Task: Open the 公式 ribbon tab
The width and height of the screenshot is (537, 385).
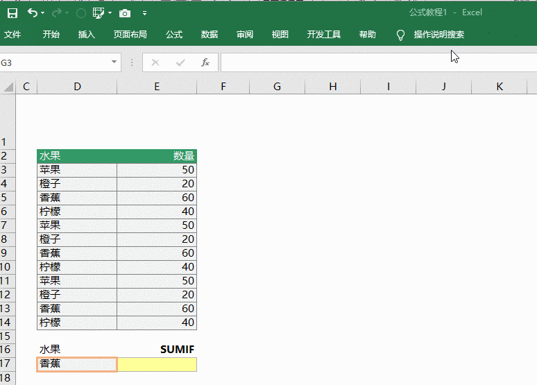Action: tap(174, 35)
